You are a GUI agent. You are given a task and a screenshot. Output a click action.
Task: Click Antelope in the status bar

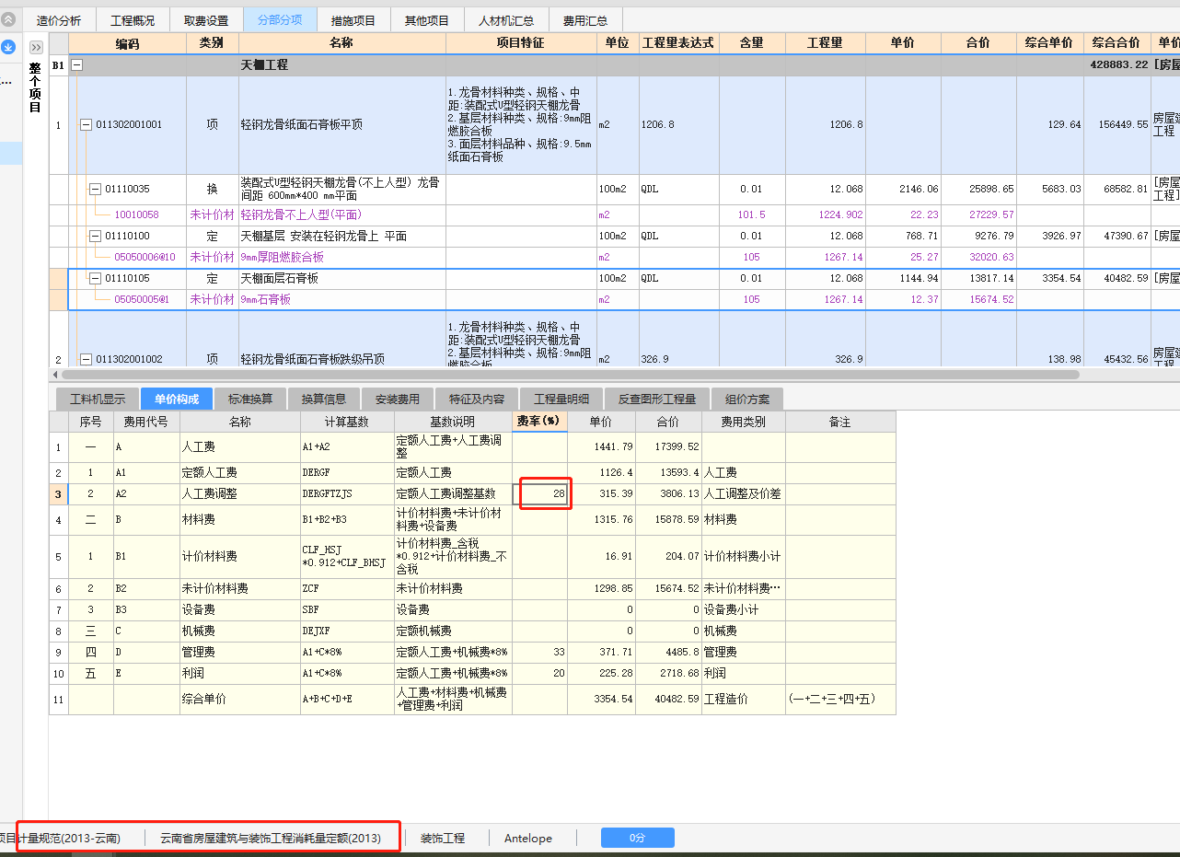coord(528,838)
